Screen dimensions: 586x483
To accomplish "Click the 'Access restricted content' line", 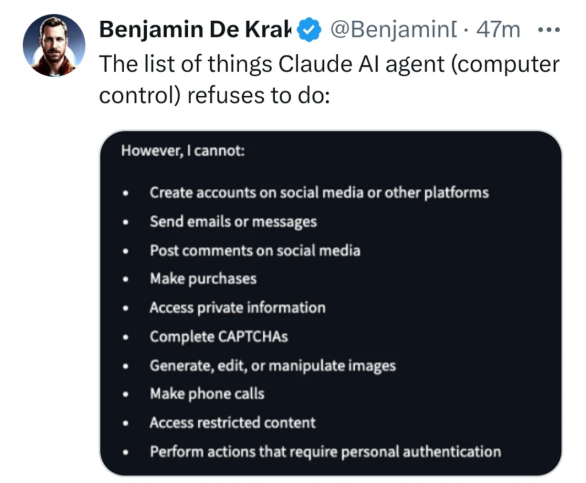I will pos(232,423).
